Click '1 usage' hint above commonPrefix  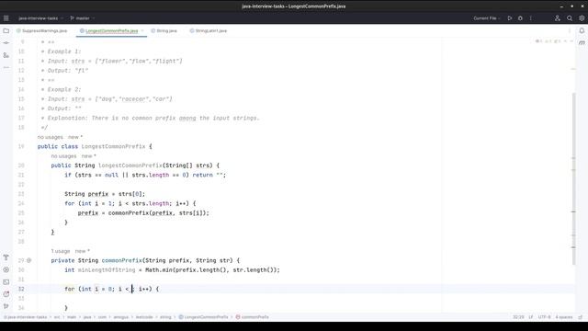(61, 251)
